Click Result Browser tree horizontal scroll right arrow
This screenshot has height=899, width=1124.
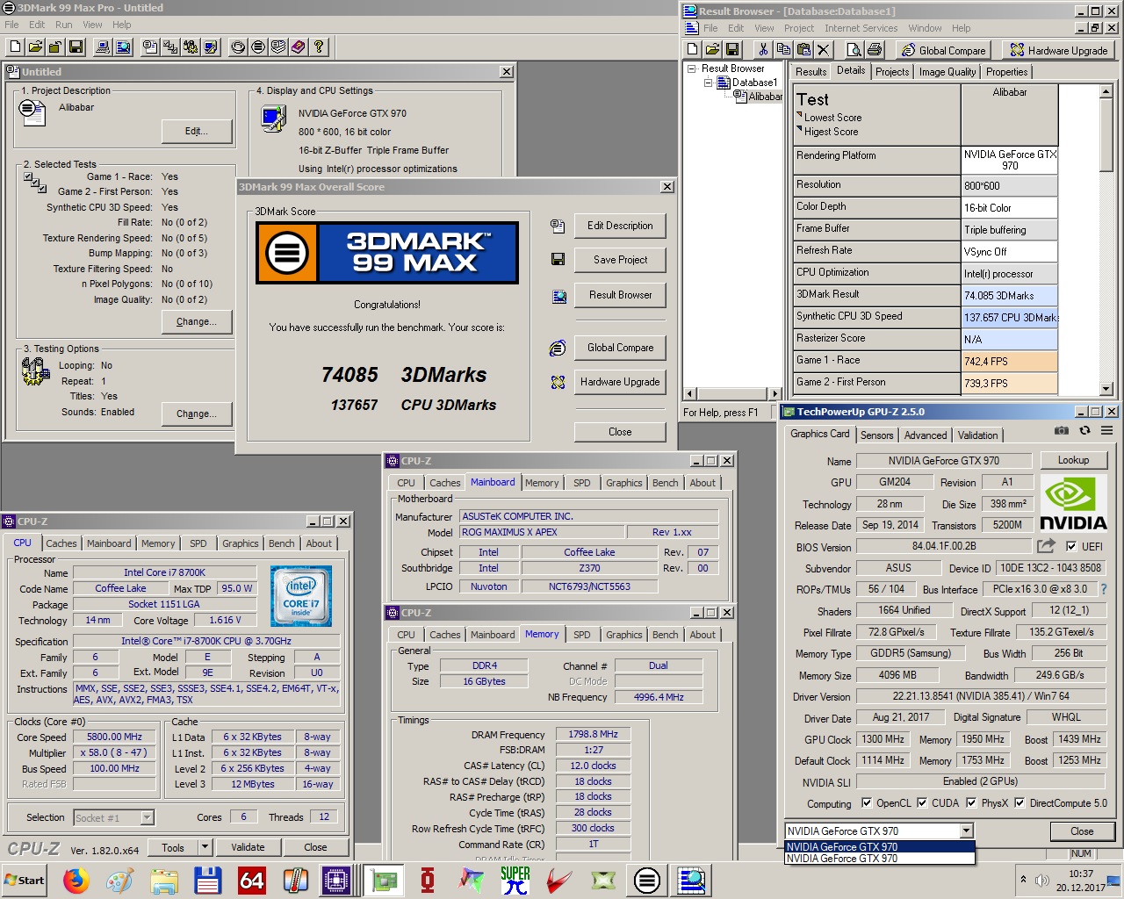click(x=774, y=394)
